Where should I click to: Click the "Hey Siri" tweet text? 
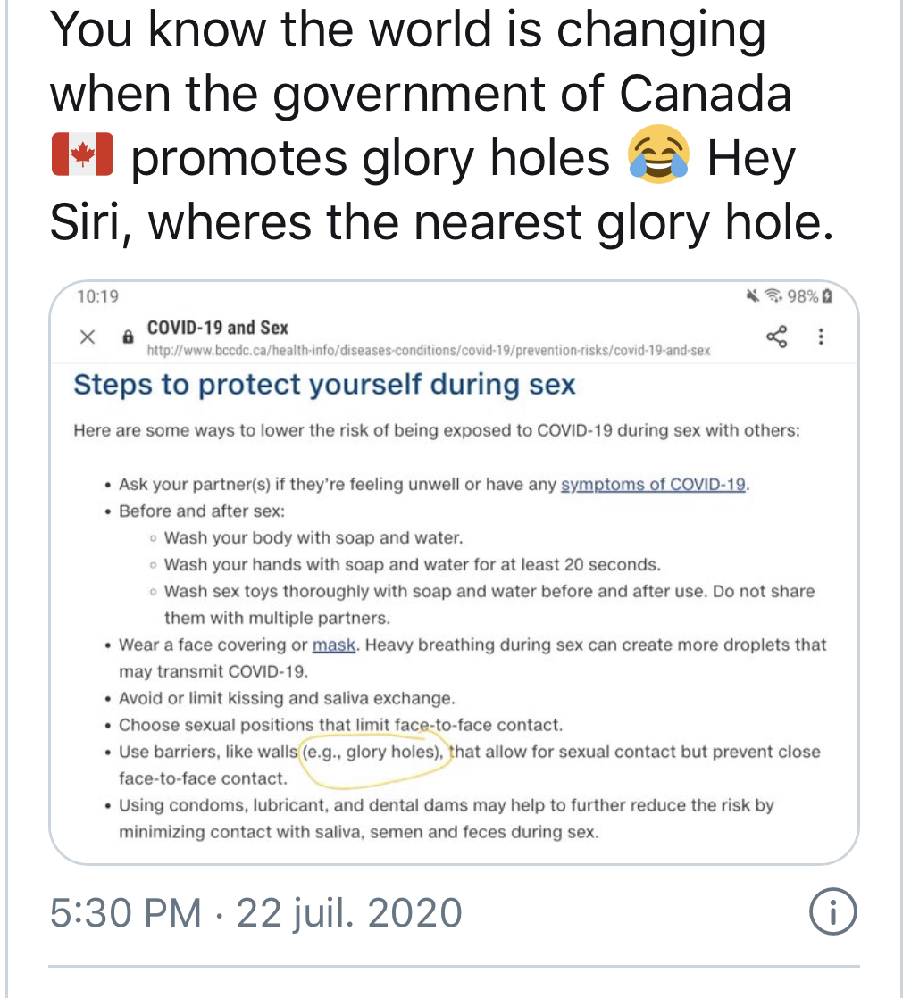pos(748,159)
